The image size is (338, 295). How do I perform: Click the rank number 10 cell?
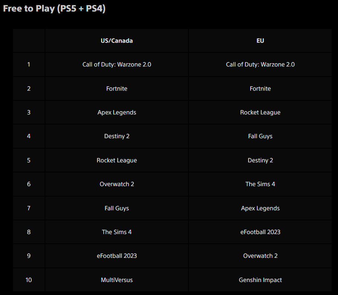pyautogui.click(x=29, y=280)
